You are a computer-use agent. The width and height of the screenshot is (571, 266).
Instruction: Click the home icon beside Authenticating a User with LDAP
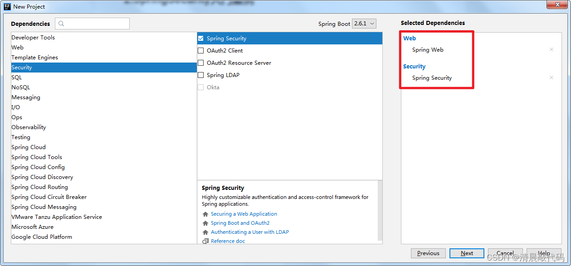205,232
